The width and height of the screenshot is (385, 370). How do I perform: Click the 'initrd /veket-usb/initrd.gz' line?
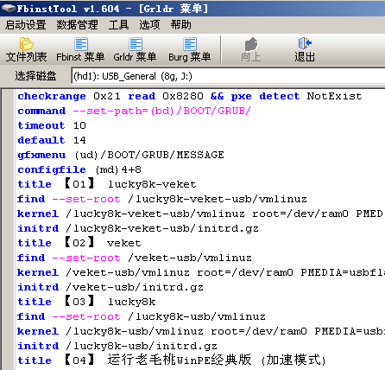click(110, 287)
